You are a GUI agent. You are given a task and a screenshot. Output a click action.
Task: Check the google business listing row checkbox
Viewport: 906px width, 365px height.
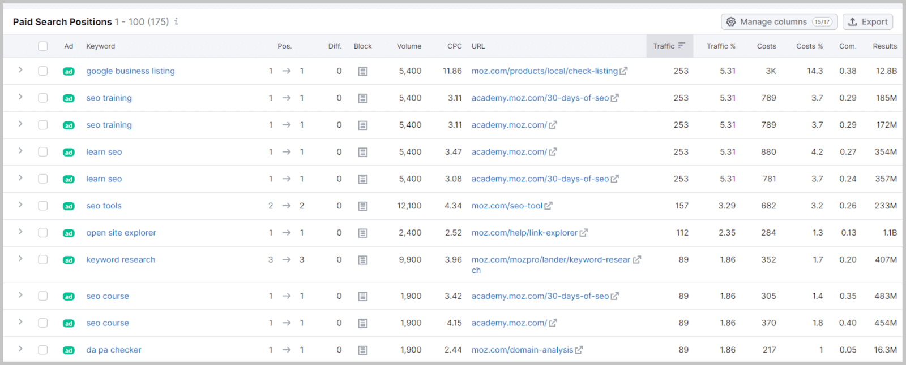click(x=43, y=71)
